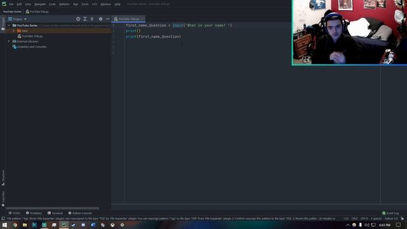Open Chrome from the taskbar
This screenshot has width=407, height=229.
[x=15, y=225]
